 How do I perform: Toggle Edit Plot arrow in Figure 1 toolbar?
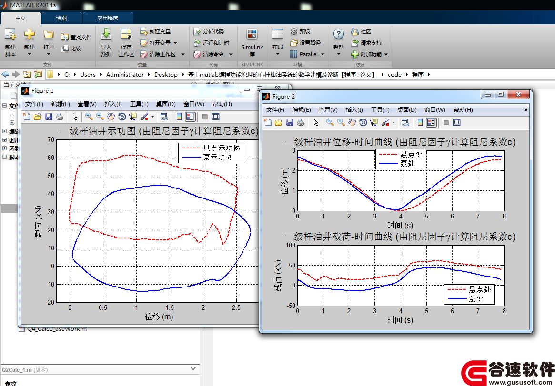tap(75, 117)
